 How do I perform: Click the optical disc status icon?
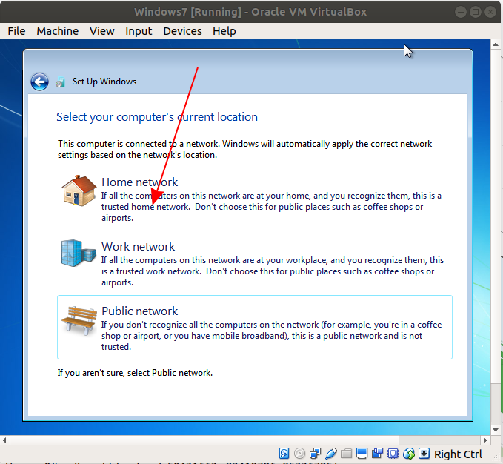point(299,454)
